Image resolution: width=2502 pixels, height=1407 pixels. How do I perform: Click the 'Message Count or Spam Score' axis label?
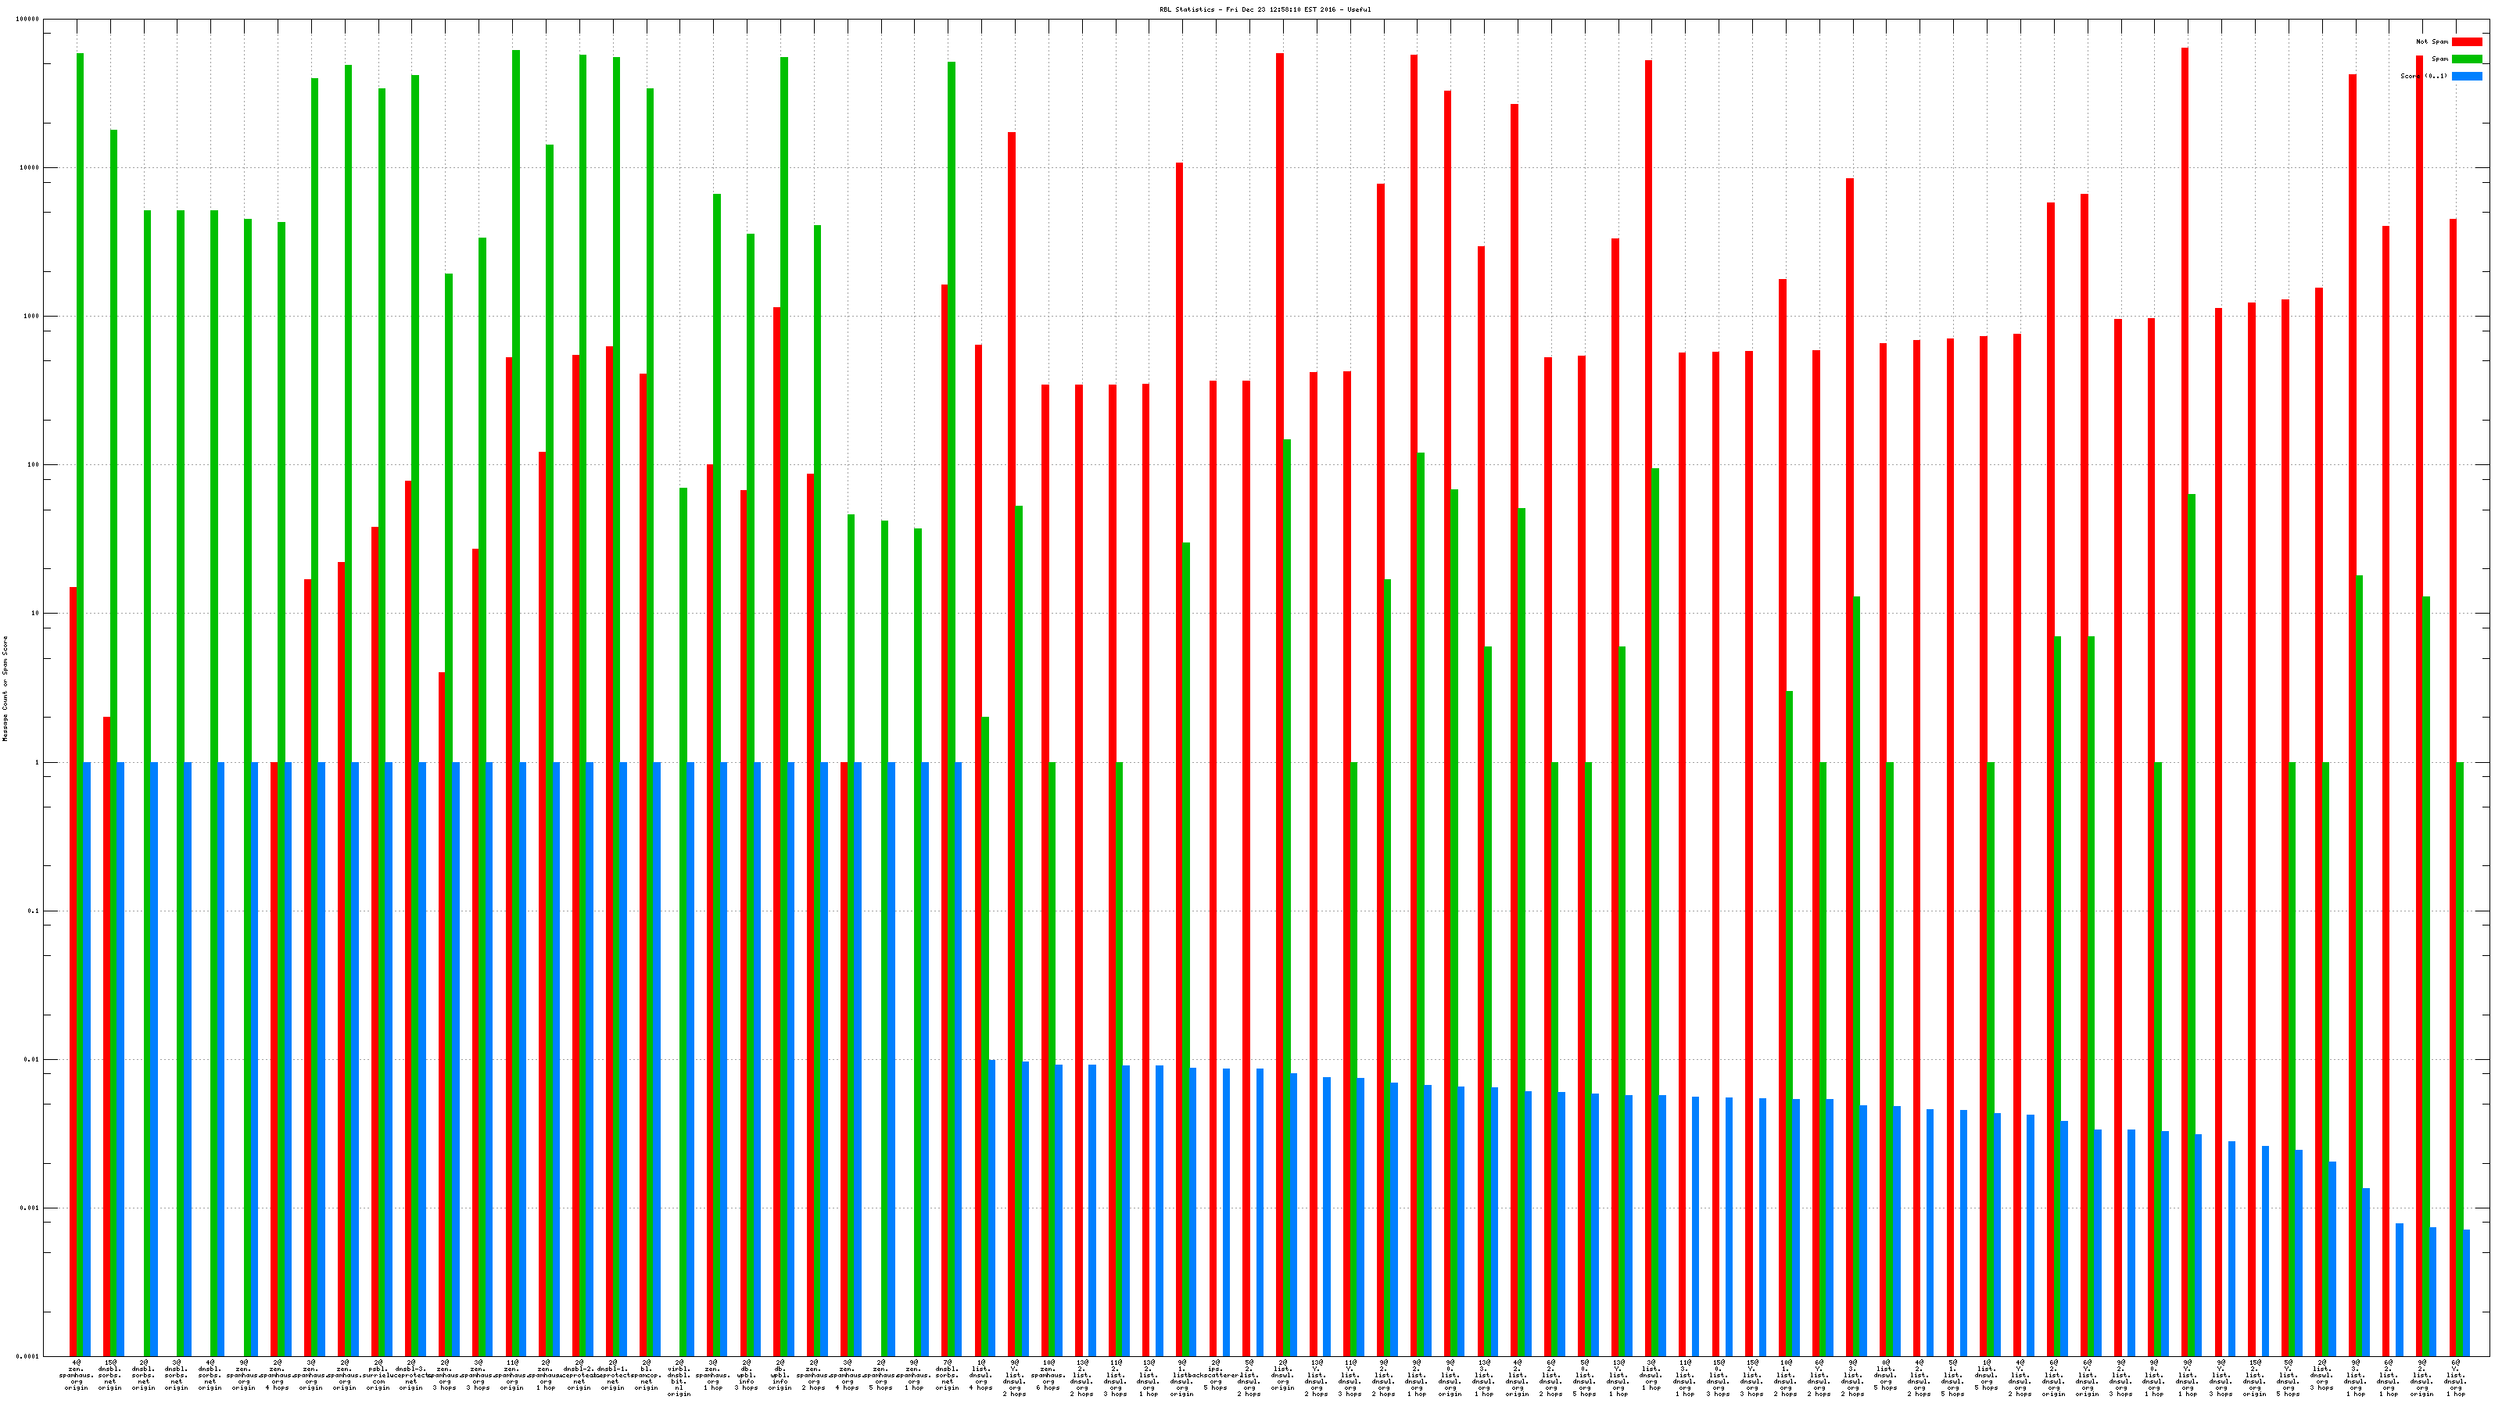(5, 689)
